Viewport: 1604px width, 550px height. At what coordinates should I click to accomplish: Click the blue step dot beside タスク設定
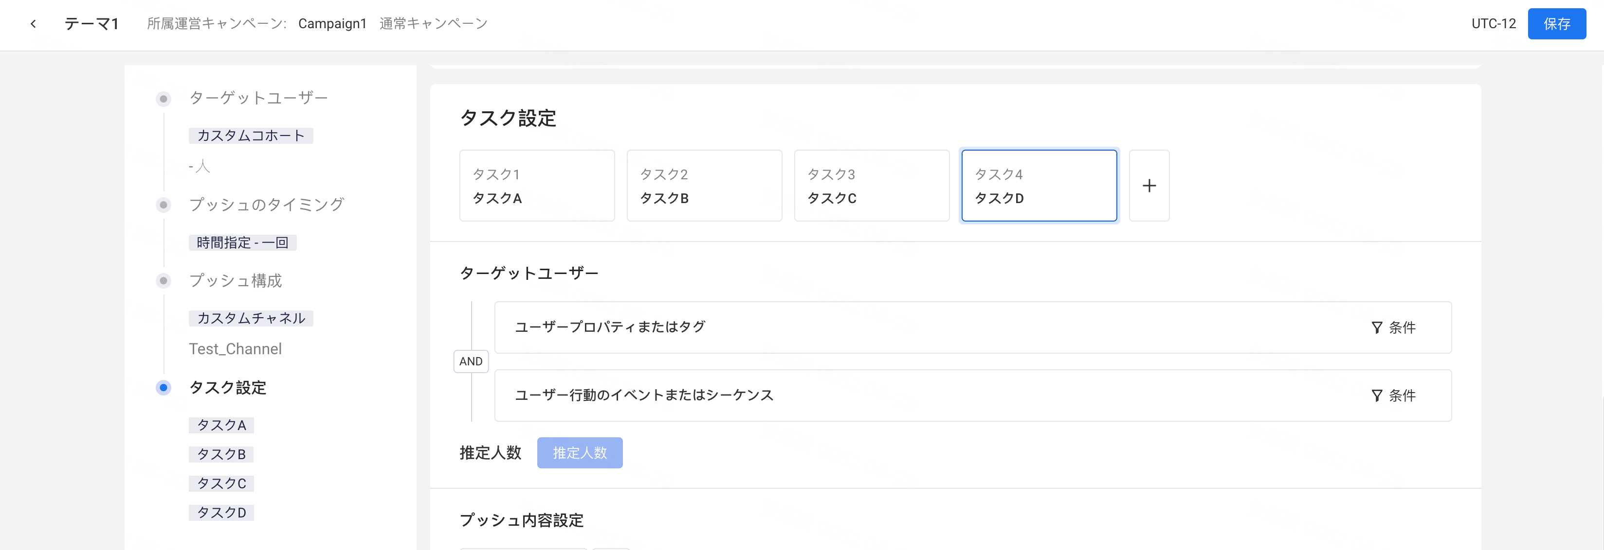(x=163, y=387)
